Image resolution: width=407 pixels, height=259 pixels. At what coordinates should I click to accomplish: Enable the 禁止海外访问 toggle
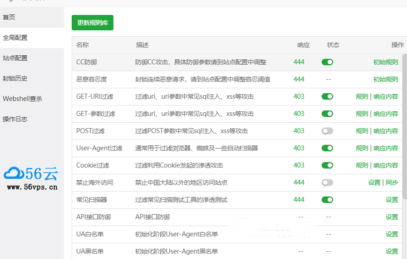click(327, 182)
